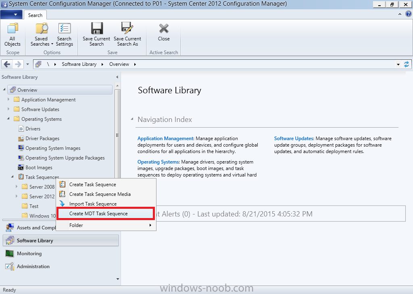
Task: Collapse the Operating Systems node
Action: (x=8, y=119)
